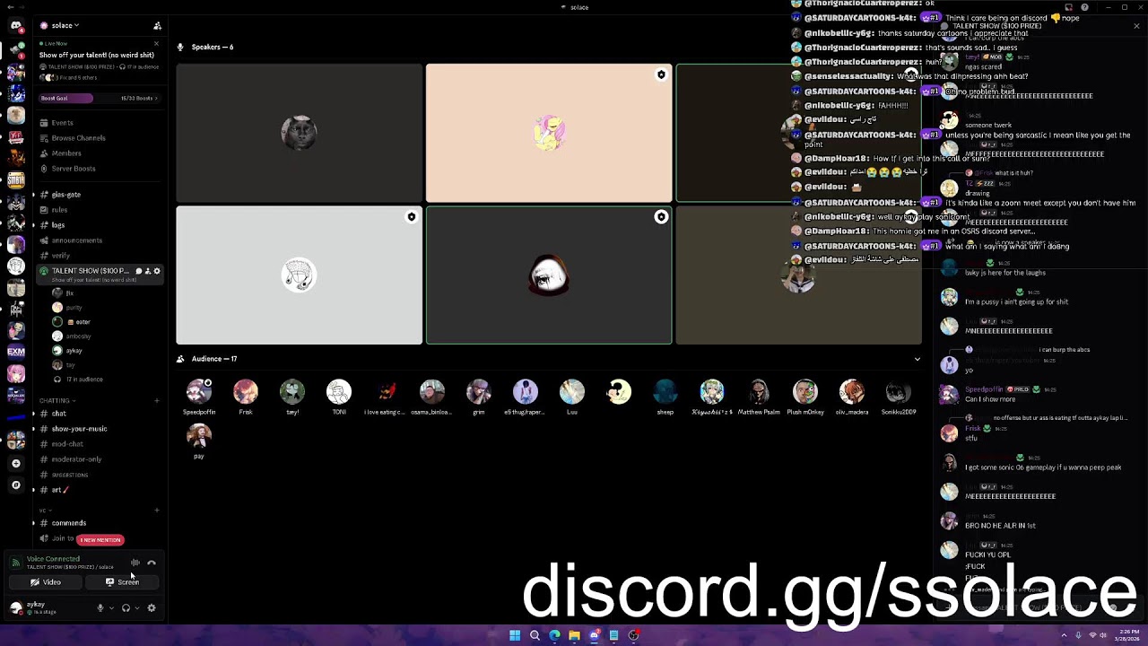
Task: Open the chat text channel
Action: tap(58, 414)
